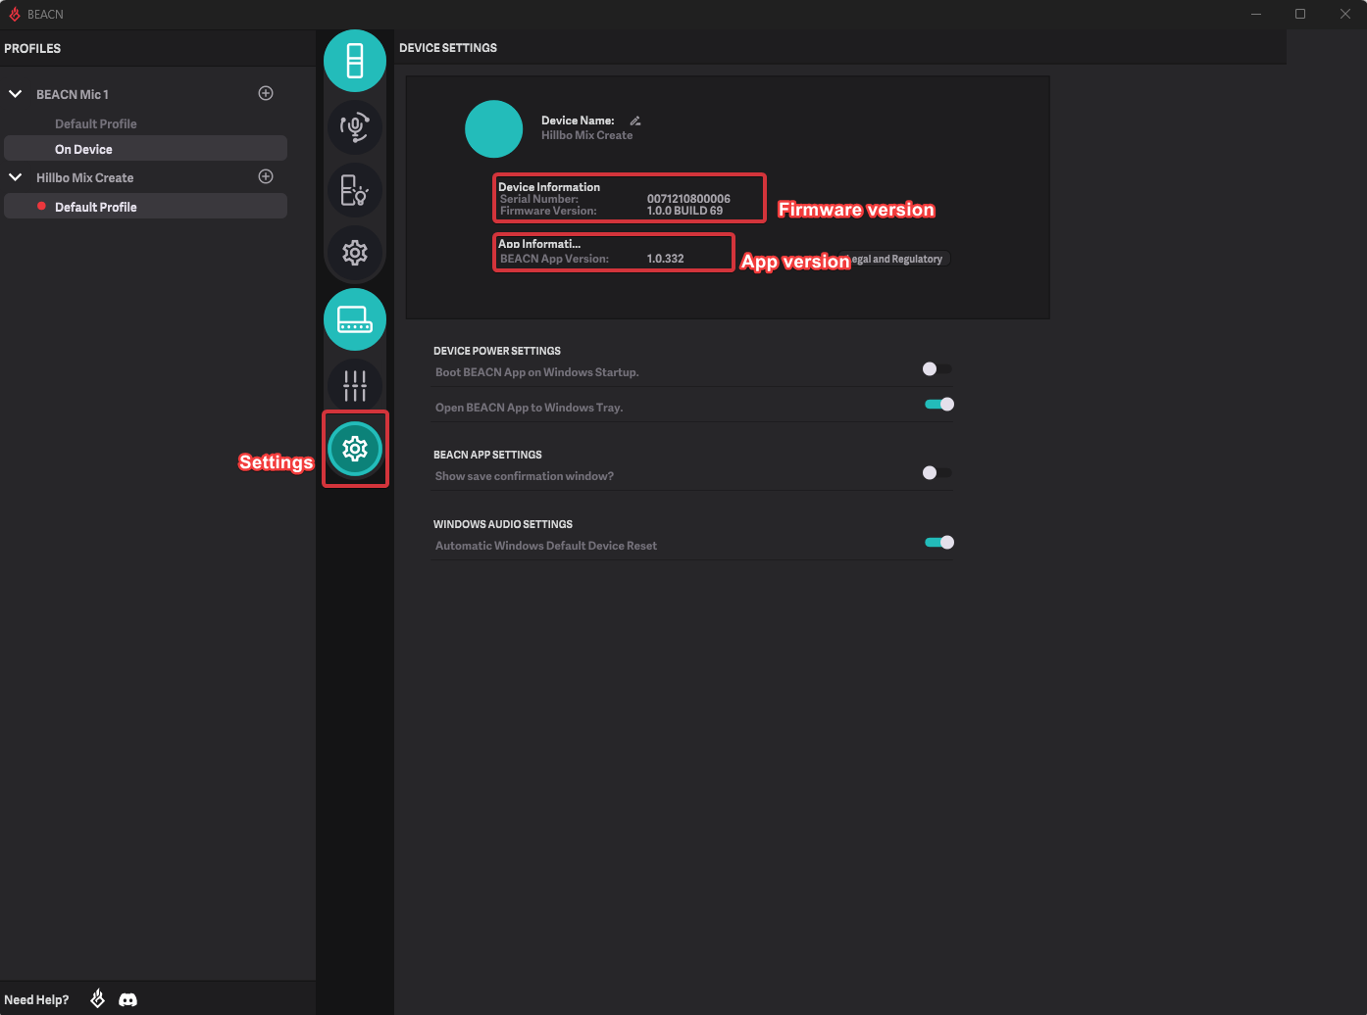The height and width of the screenshot is (1015, 1367).
Task: Select the BEACN Mic device icon
Action: coord(355,61)
